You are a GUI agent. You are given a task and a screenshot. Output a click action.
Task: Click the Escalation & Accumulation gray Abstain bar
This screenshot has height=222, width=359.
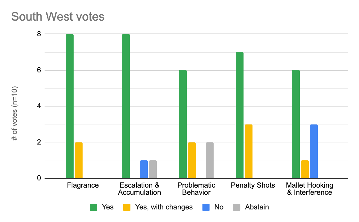(x=153, y=169)
